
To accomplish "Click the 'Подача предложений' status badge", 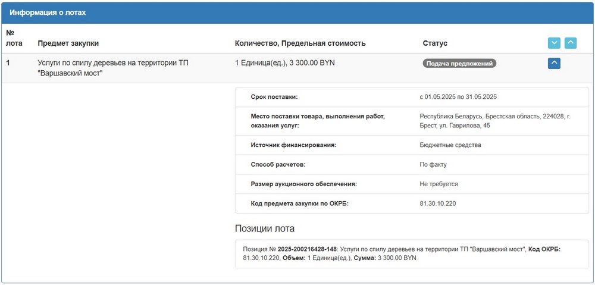I will (459, 63).
